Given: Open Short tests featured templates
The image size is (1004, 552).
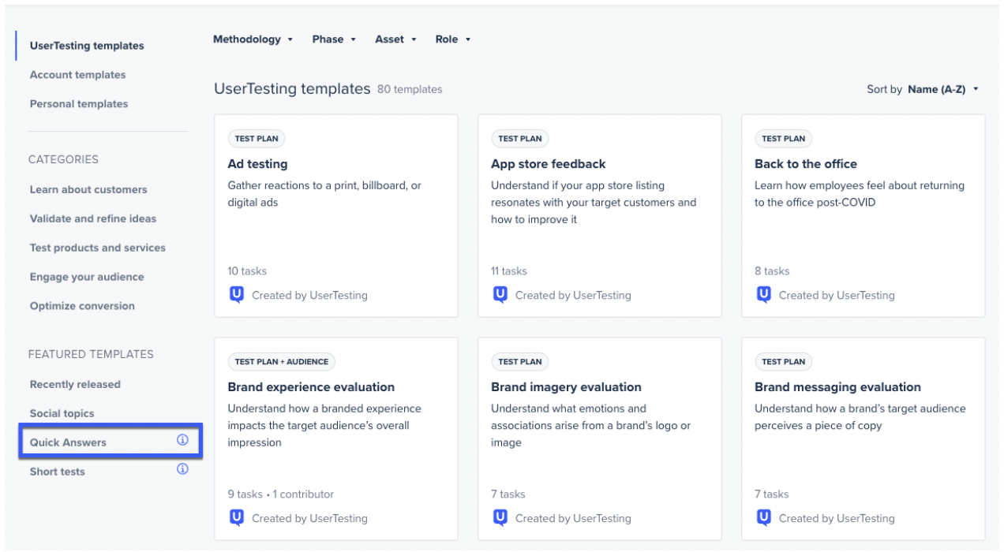Looking at the screenshot, I should [58, 472].
